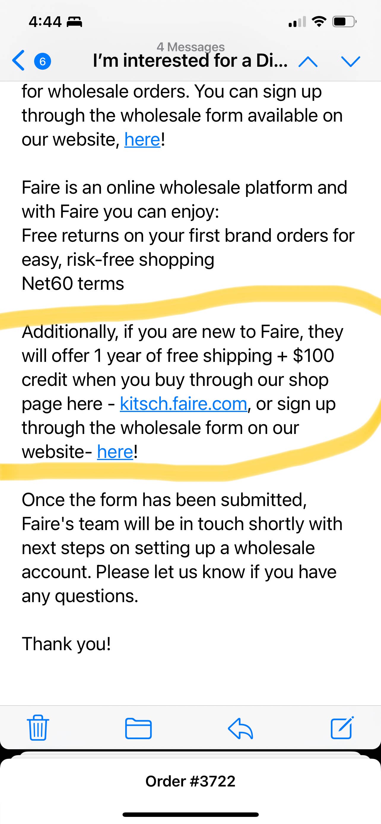This screenshot has height=824, width=381.
Task: Tap the cellular signal bars
Action: (x=297, y=22)
